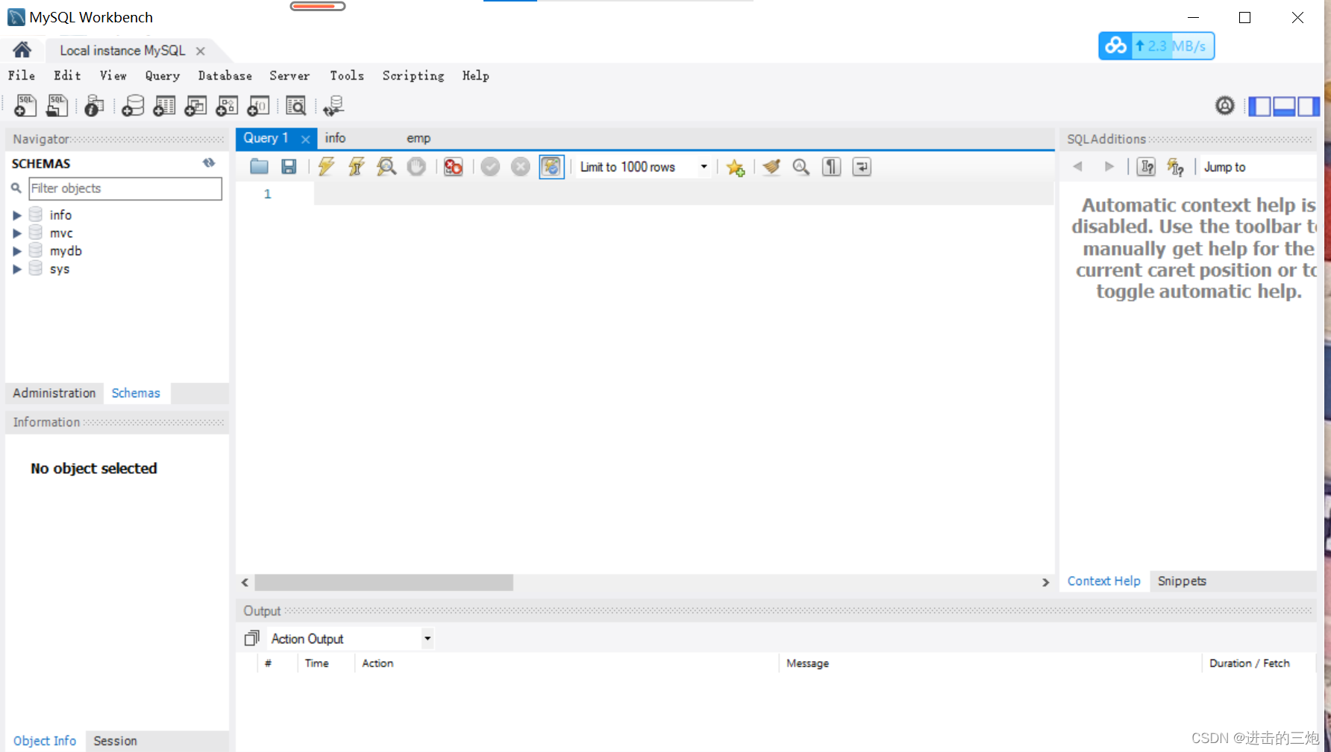Switch to the info editor tab

(335, 138)
